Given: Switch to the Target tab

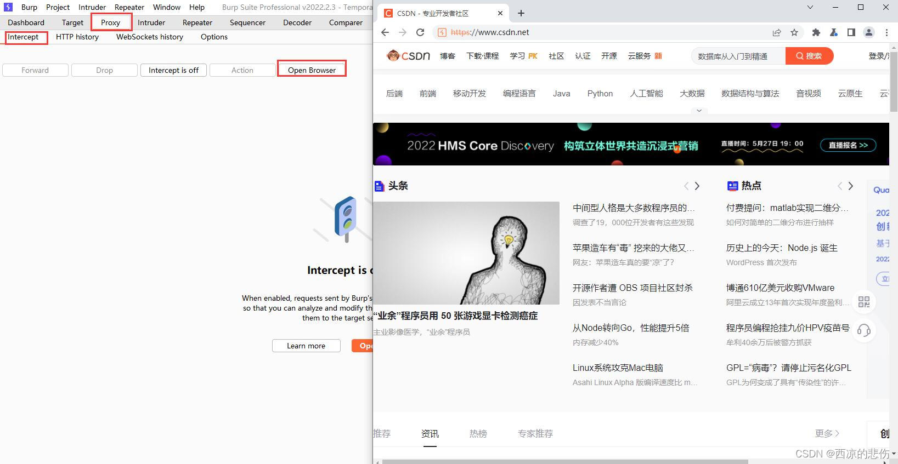Looking at the screenshot, I should pos(72,22).
